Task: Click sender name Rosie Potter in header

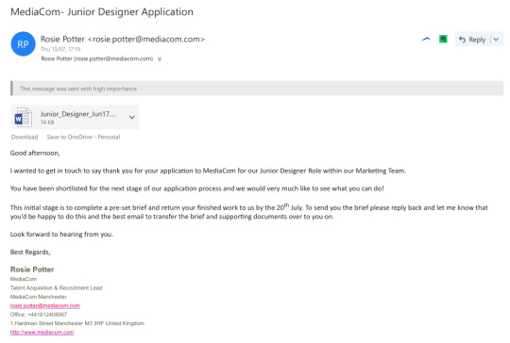Action: coord(62,40)
